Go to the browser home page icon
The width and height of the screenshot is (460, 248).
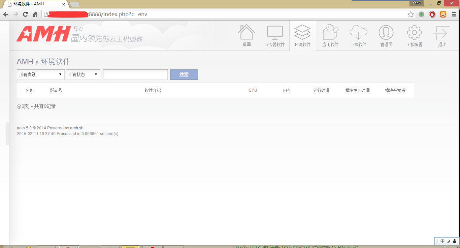click(x=35, y=14)
